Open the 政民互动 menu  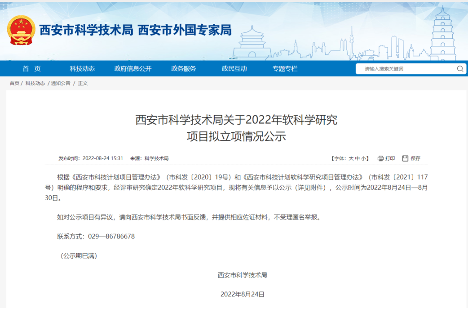234,69
